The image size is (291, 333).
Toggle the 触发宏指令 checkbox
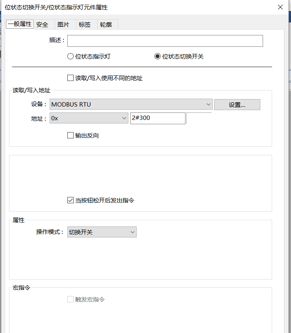[70, 300]
